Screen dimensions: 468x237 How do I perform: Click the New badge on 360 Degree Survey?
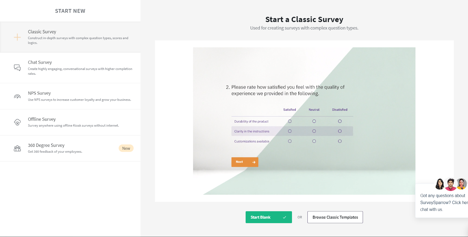[x=126, y=148]
